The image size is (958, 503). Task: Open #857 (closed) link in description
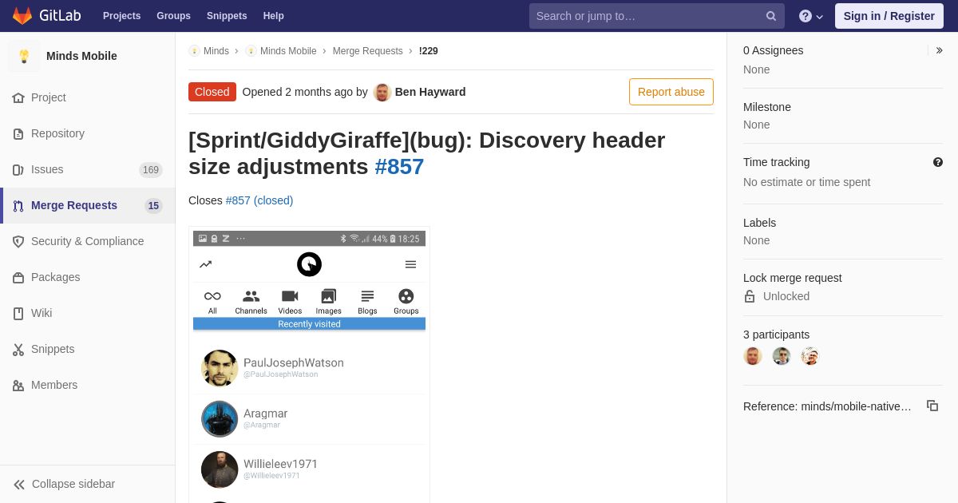(x=259, y=200)
